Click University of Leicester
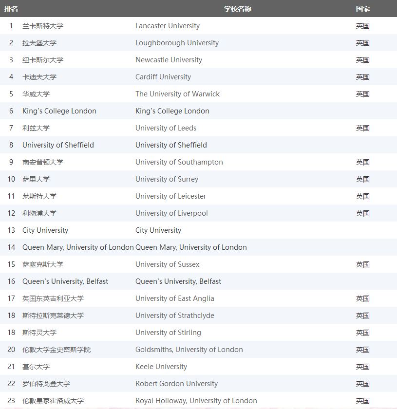397x409 pixels. [x=170, y=196]
